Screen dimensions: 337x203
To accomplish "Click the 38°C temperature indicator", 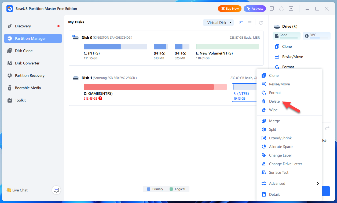I will click(x=317, y=36).
